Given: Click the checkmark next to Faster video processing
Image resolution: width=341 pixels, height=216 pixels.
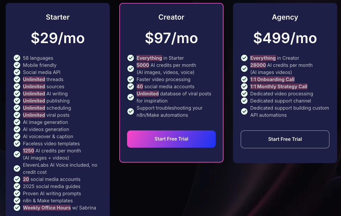Looking at the screenshot, I should point(131,79).
